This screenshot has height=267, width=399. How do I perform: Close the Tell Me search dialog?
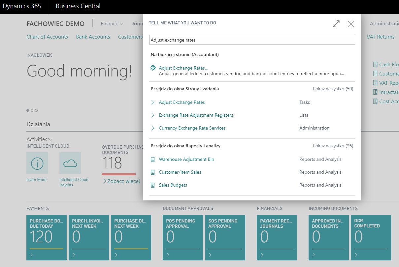point(351,24)
